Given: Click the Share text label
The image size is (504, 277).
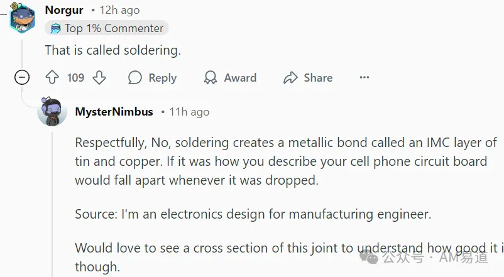Looking at the screenshot, I should pos(318,78).
